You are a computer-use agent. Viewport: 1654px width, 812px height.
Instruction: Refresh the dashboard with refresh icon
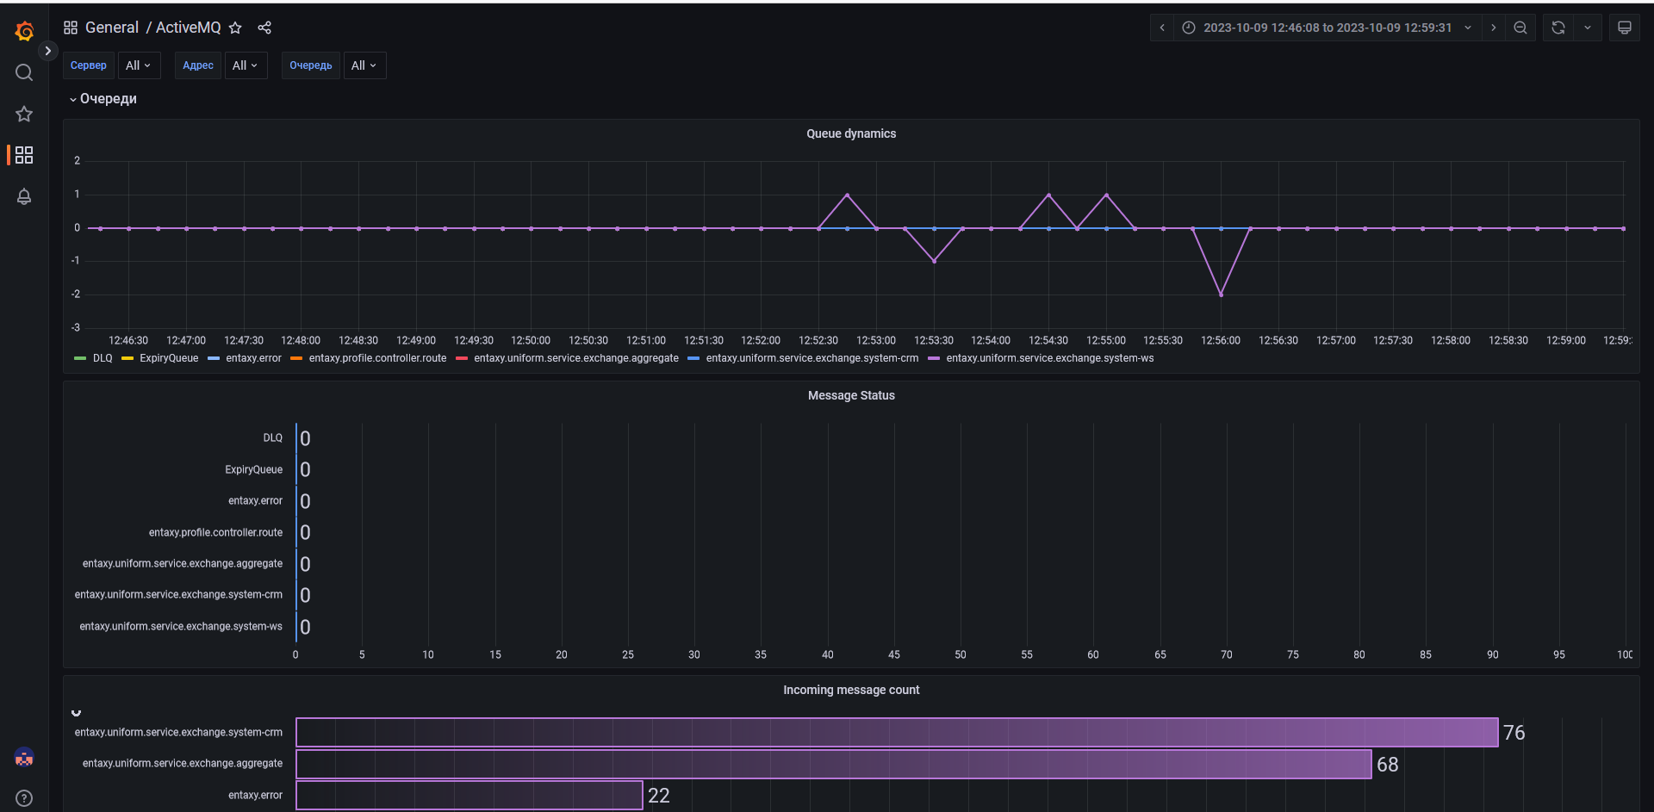[x=1558, y=28]
